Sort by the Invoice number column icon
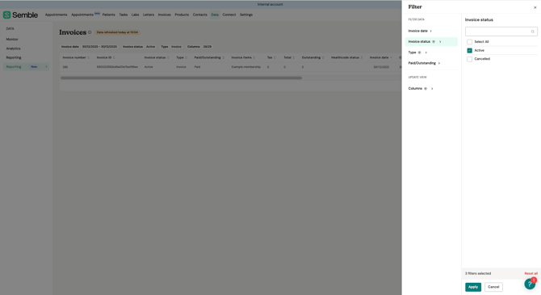Image resolution: width=541 pixels, height=295 pixels. (88, 57)
